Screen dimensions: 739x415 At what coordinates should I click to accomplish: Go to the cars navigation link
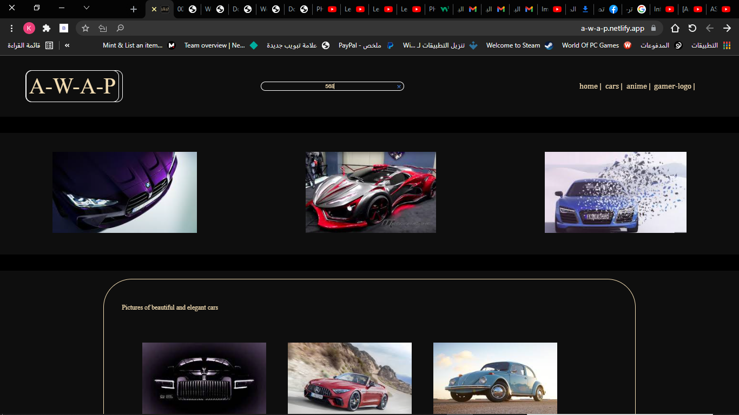tap(612, 86)
